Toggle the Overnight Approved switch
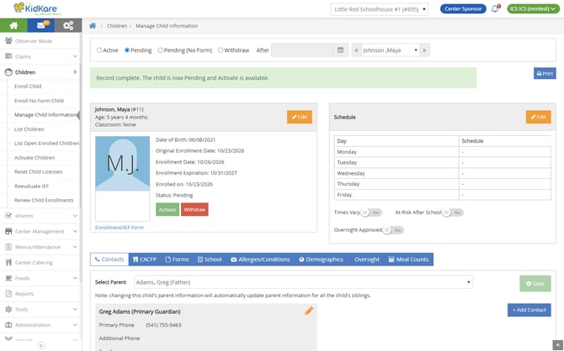The image size is (564, 351). tap(393, 230)
